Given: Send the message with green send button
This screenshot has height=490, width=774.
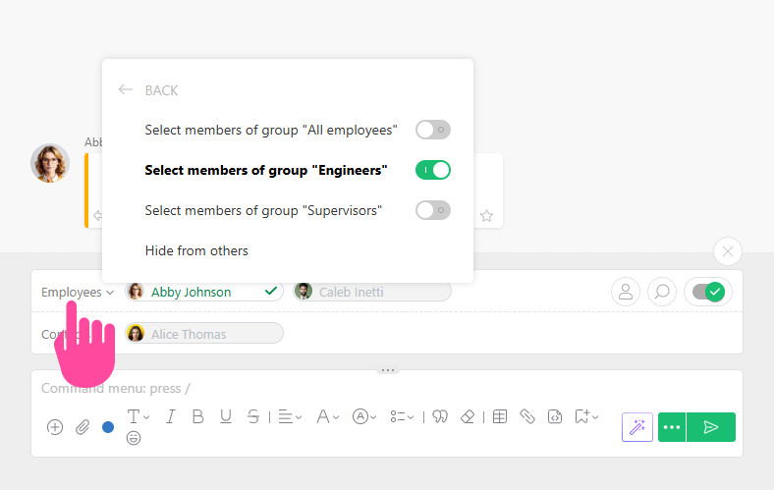Looking at the screenshot, I should tap(711, 427).
